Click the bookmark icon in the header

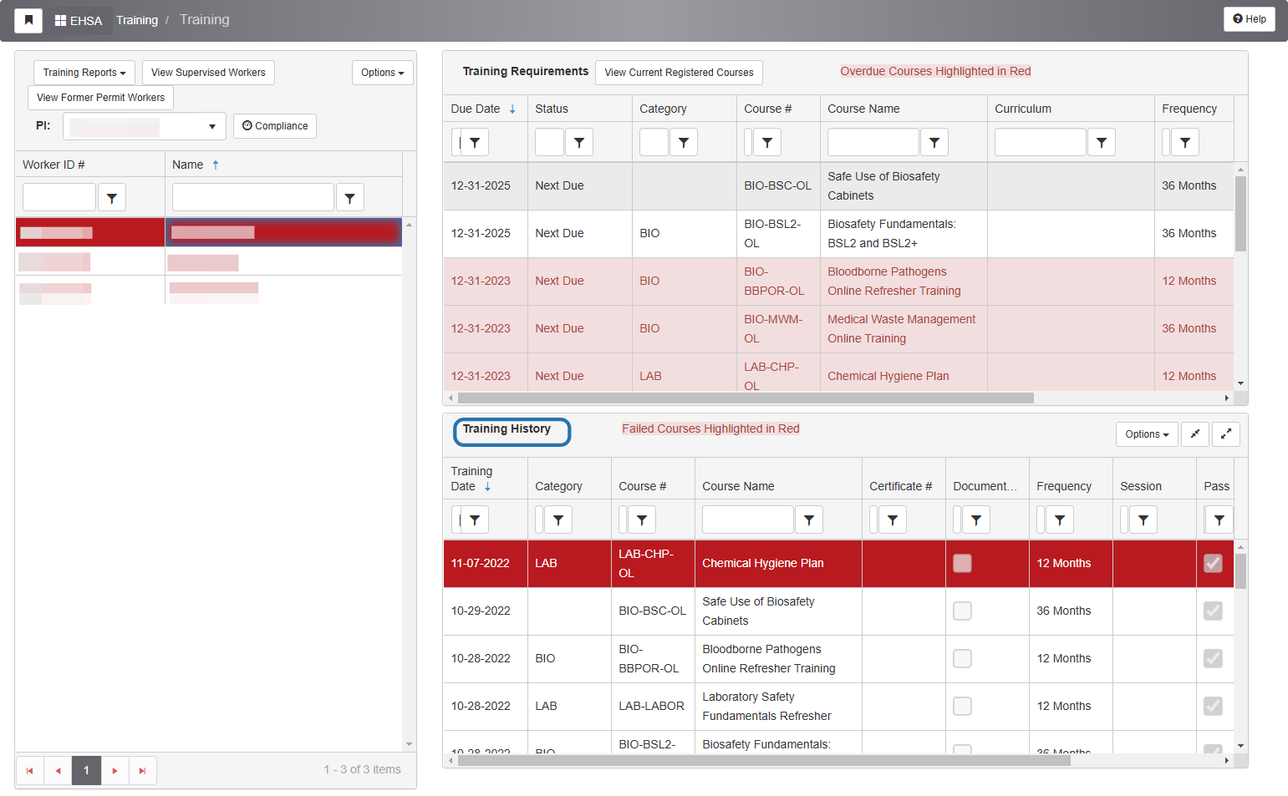click(x=28, y=20)
